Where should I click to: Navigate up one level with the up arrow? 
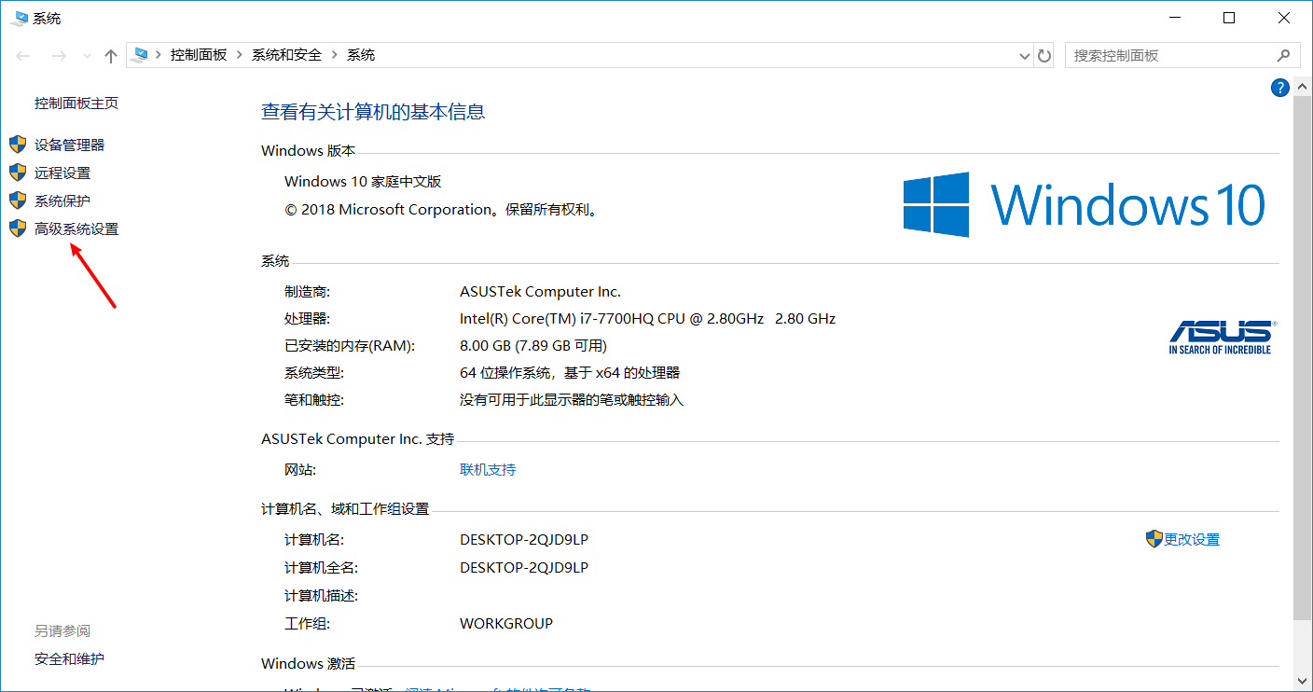tap(109, 55)
